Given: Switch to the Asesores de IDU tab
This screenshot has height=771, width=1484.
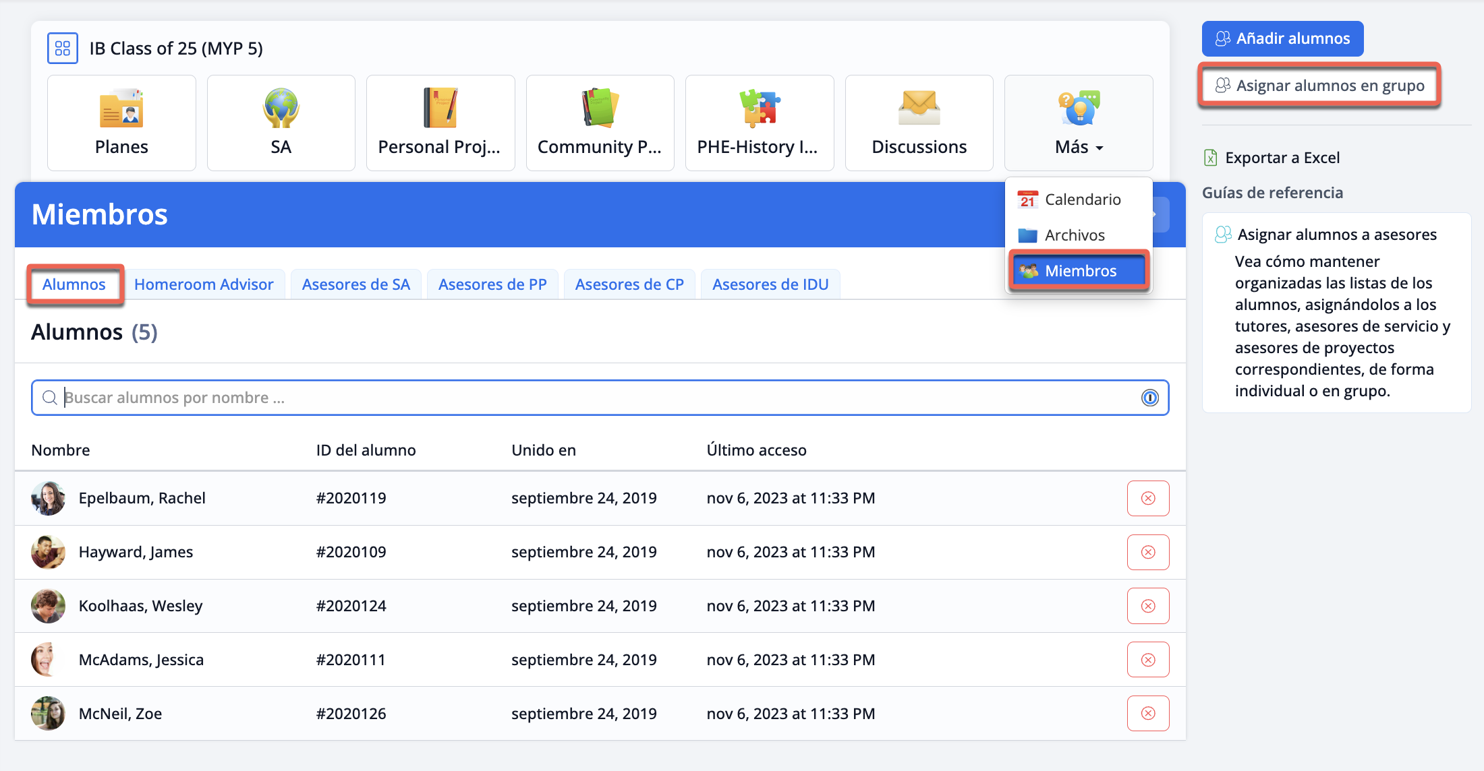Looking at the screenshot, I should pyautogui.click(x=770, y=284).
